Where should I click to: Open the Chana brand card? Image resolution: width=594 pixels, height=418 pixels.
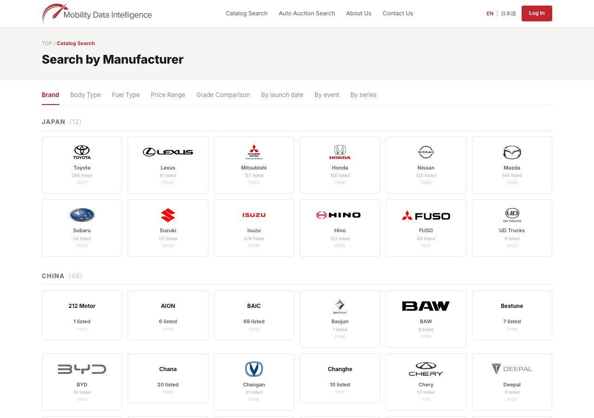(168, 378)
